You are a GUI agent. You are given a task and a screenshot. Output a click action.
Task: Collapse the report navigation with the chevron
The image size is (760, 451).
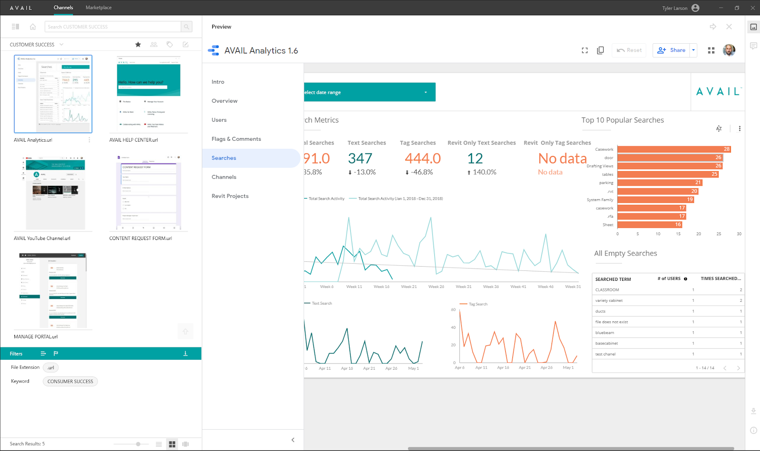pyautogui.click(x=293, y=440)
